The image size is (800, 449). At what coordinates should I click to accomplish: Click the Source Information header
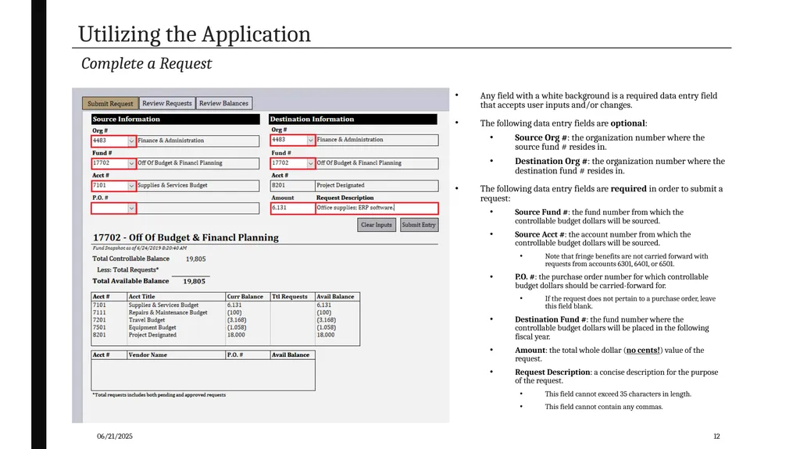[176, 119]
